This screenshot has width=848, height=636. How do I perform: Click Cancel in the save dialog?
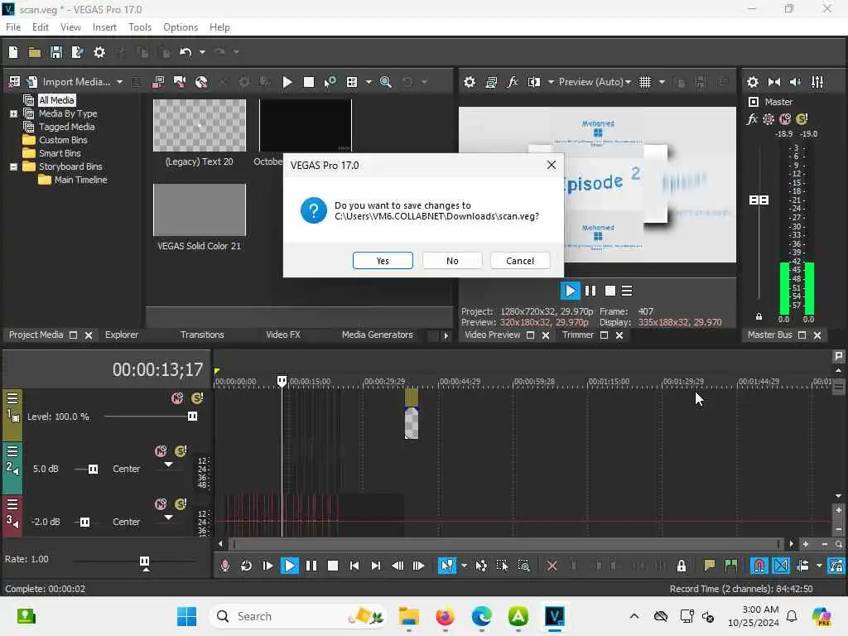point(520,261)
